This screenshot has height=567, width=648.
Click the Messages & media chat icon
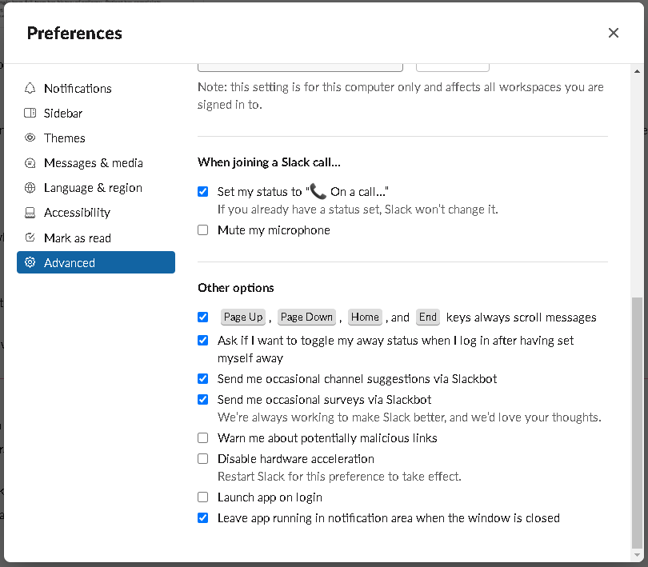pos(30,163)
